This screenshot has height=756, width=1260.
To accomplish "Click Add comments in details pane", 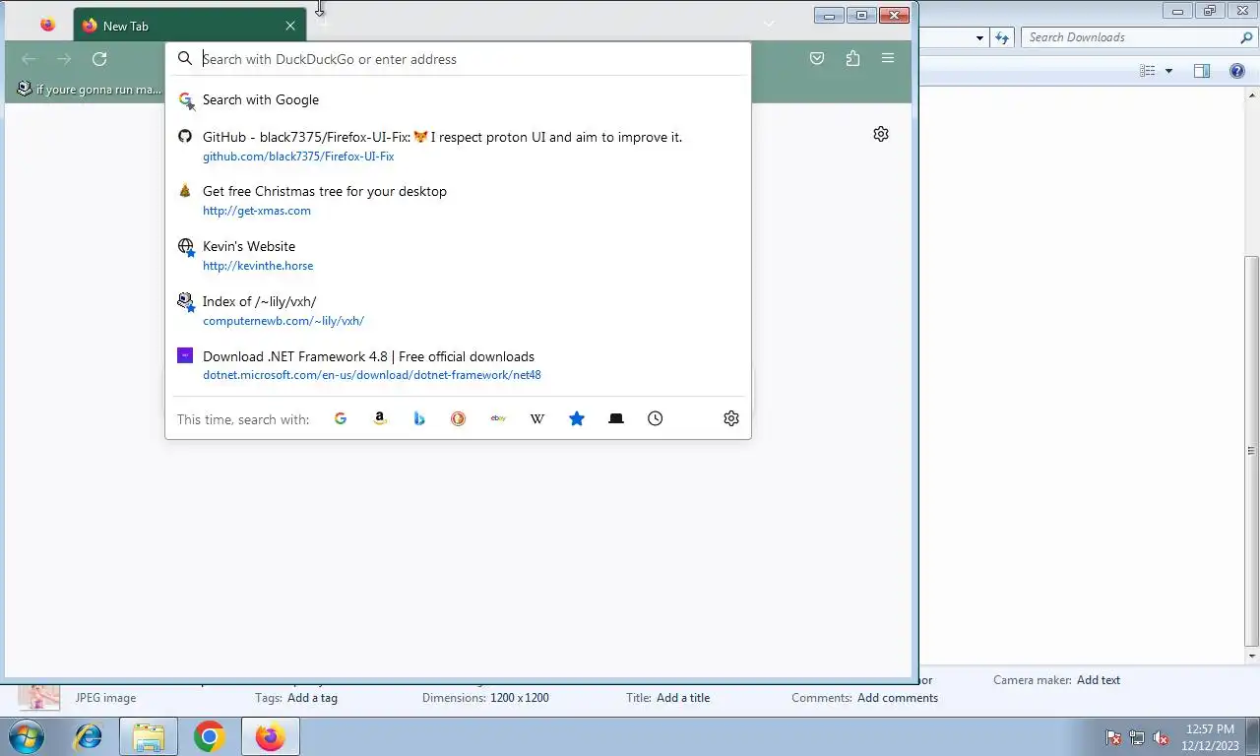I will [898, 698].
